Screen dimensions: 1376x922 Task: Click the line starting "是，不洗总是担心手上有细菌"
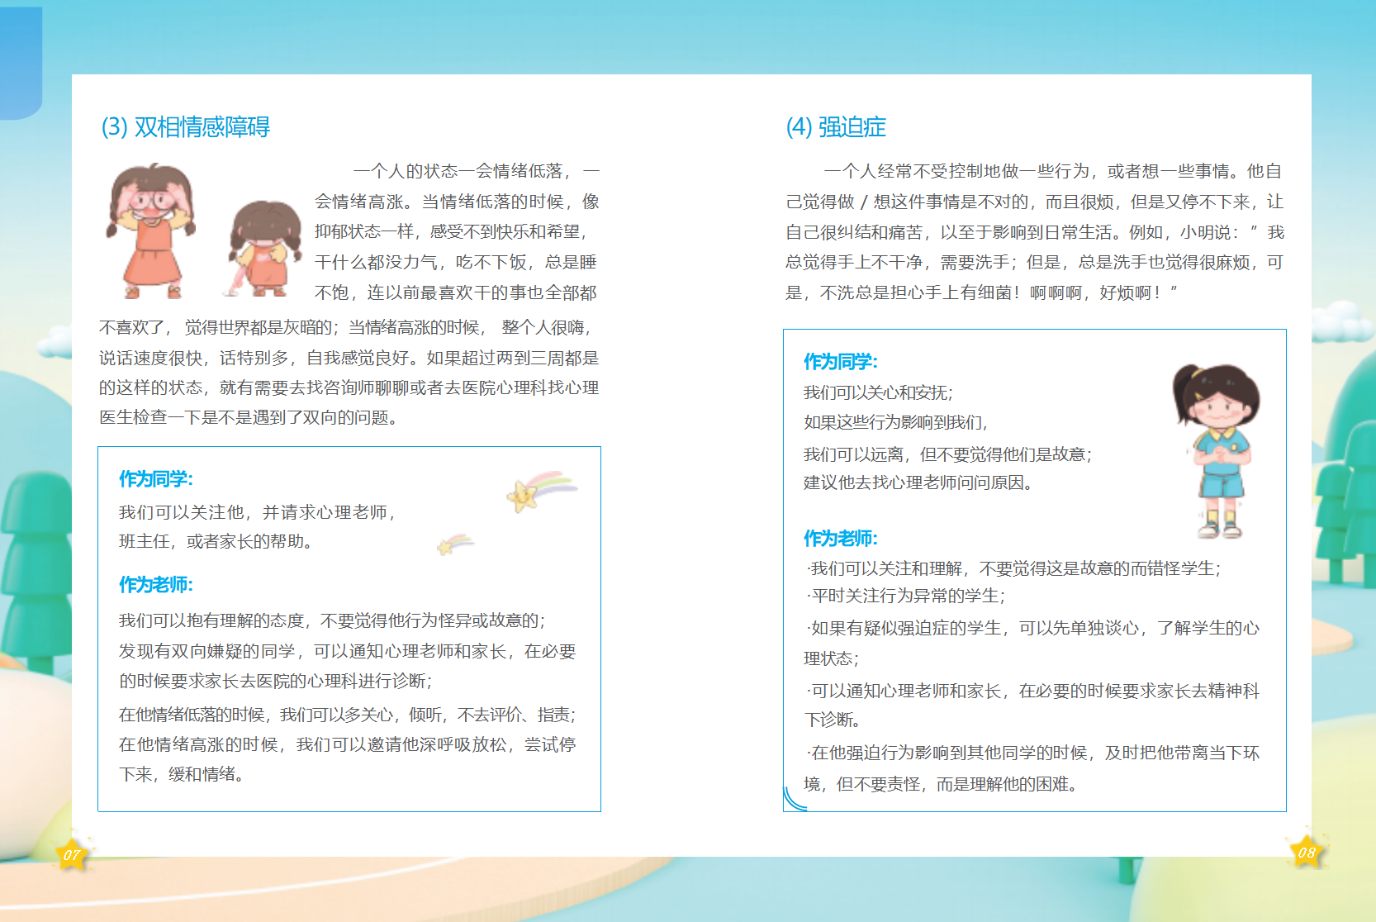point(982,293)
